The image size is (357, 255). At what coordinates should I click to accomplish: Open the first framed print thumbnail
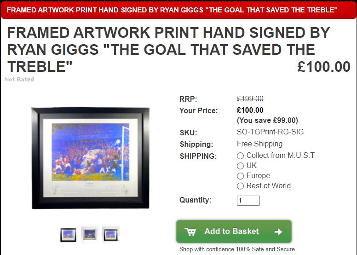[68, 235]
